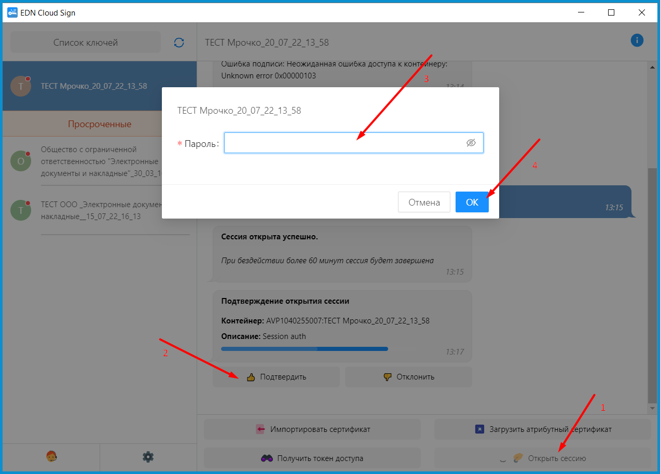The height and width of the screenshot is (474, 660).
Task: Click the user avatar icon at bottom left
Action: coord(51,457)
